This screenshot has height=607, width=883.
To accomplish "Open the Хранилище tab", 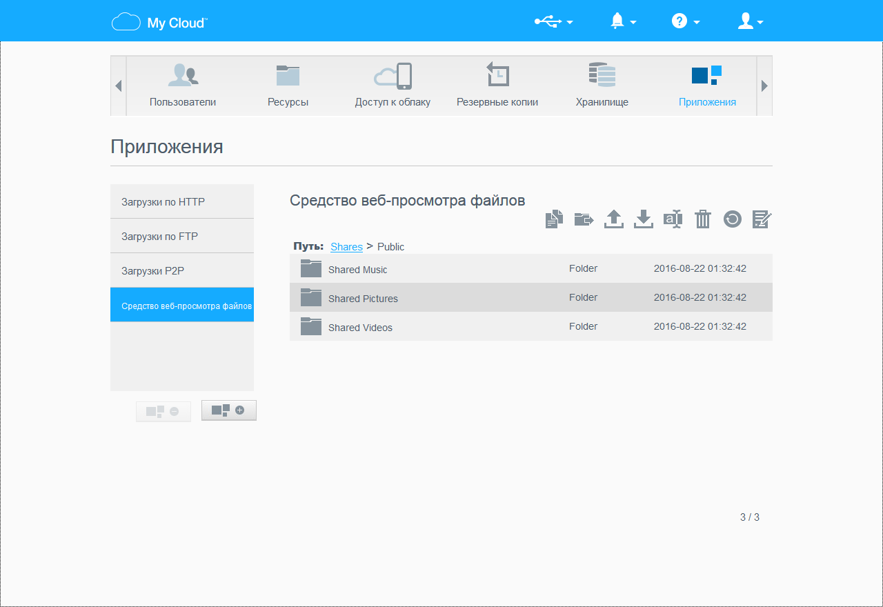I will [x=602, y=86].
